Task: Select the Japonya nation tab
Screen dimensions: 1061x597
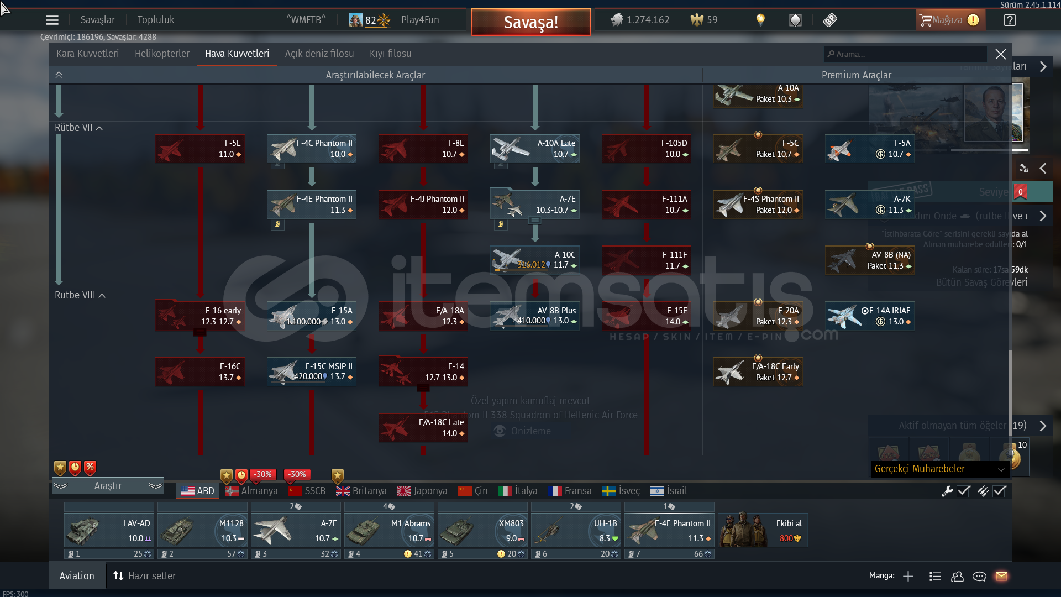Action: (x=422, y=491)
